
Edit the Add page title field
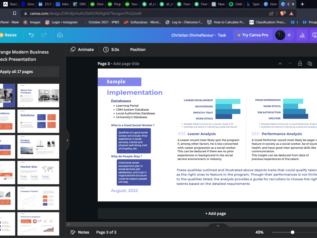[x=126, y=63]
